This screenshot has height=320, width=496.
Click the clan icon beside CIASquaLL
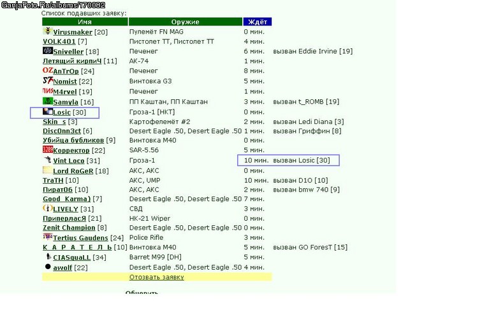click(x=48, y=256)
